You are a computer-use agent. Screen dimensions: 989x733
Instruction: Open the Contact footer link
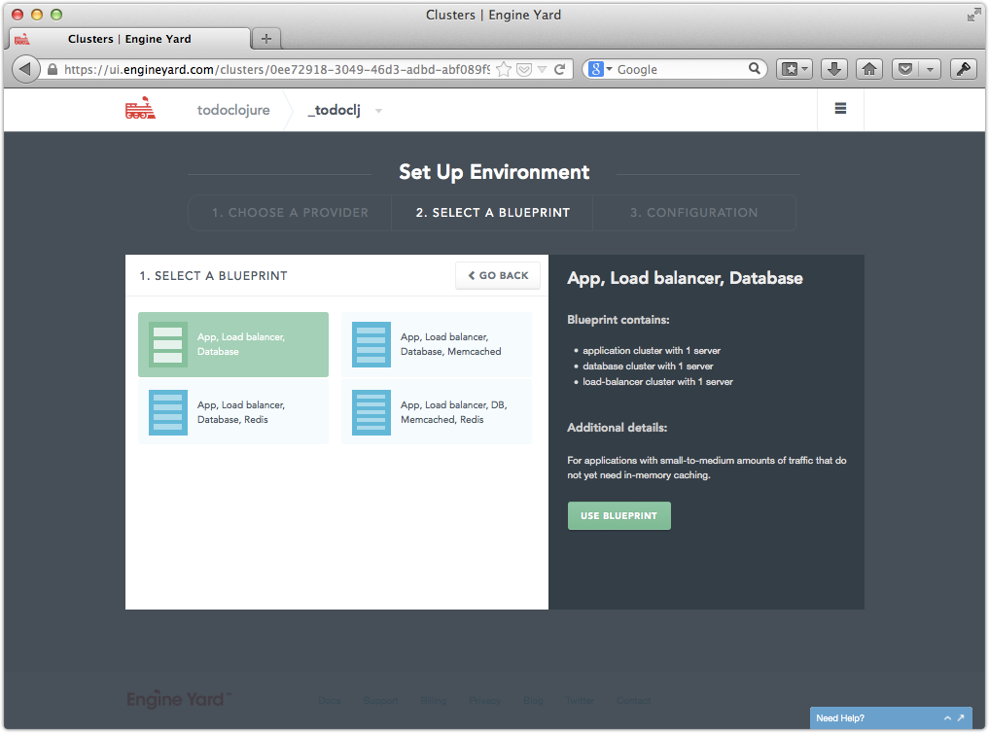tap(634, 701)
